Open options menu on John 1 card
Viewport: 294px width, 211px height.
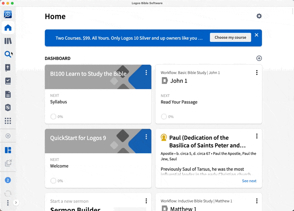(257, 73)
